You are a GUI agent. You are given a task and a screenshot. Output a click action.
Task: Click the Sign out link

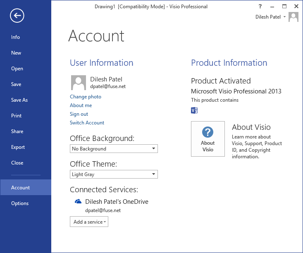[79, 114]
